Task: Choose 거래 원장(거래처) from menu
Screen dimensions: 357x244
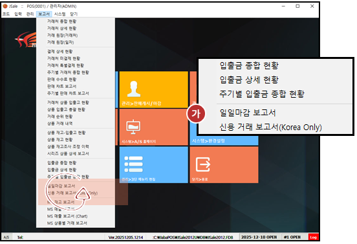Action: [62, 36]
